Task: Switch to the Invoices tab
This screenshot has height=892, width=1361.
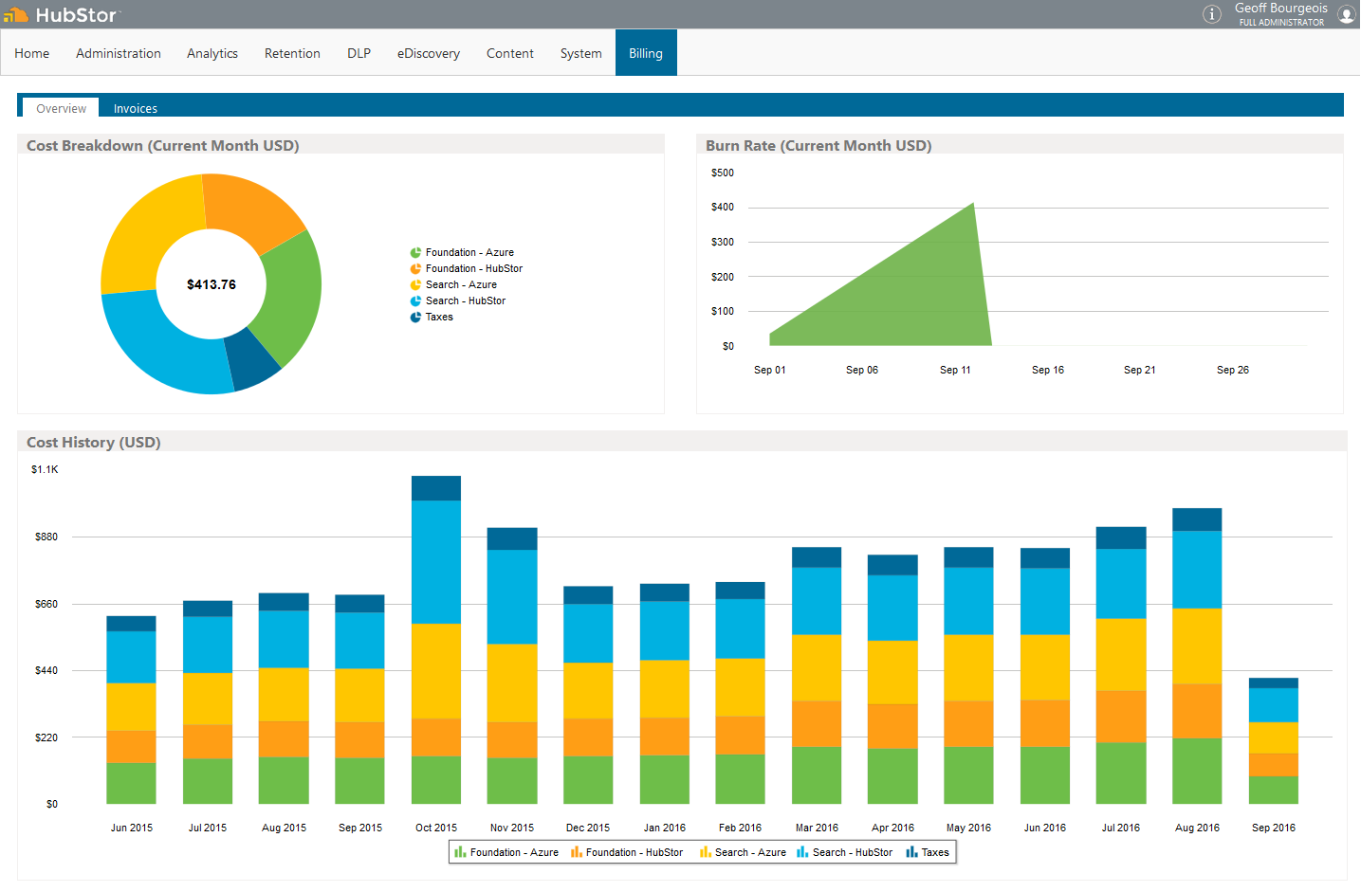Action: pos(136,109)
